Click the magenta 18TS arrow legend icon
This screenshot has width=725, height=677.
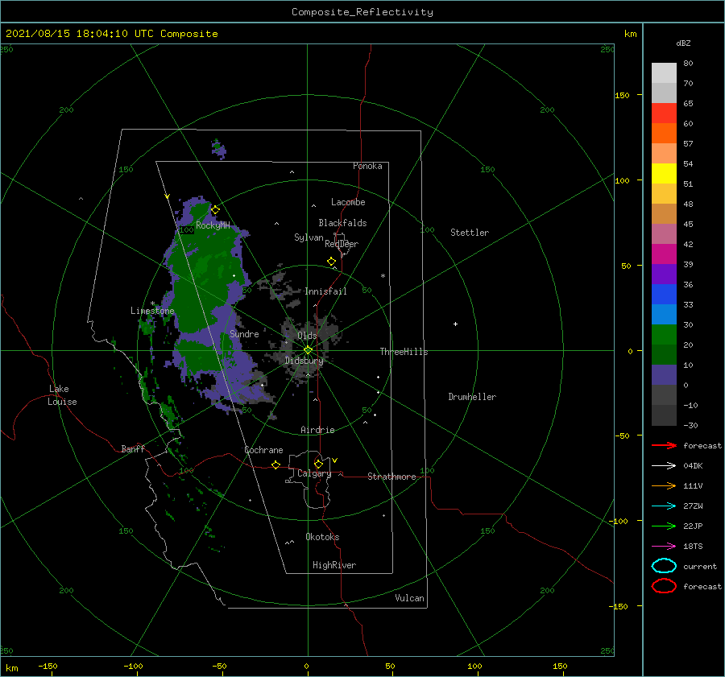[x=664, y=547]
